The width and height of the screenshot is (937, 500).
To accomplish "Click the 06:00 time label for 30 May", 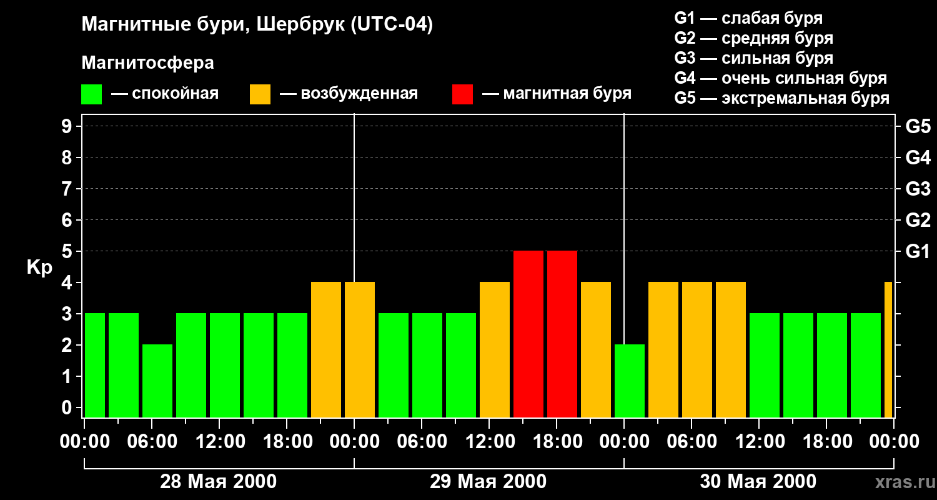I will [692, 442].
